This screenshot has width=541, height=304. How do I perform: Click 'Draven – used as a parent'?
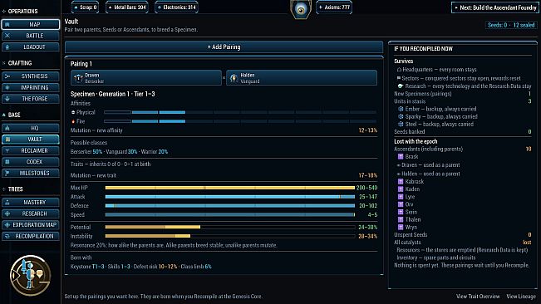click(430, 165)
